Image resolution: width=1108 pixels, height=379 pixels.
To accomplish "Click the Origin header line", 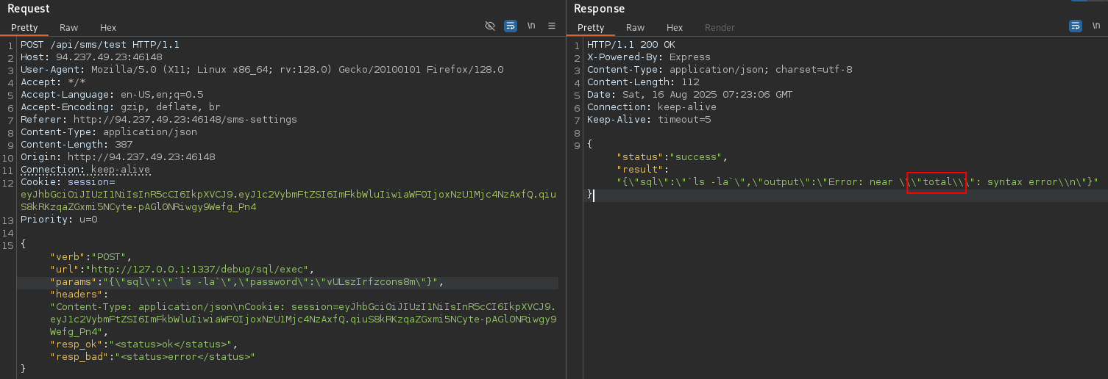I will pyautogui.click(x=118, y=156).
